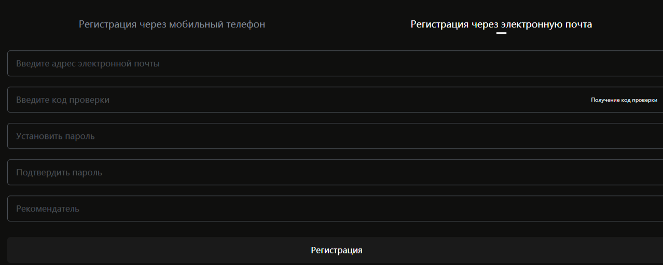Focus the verification code input field
The height and width of the screenshot is (265, 663).
pos(296,100)
